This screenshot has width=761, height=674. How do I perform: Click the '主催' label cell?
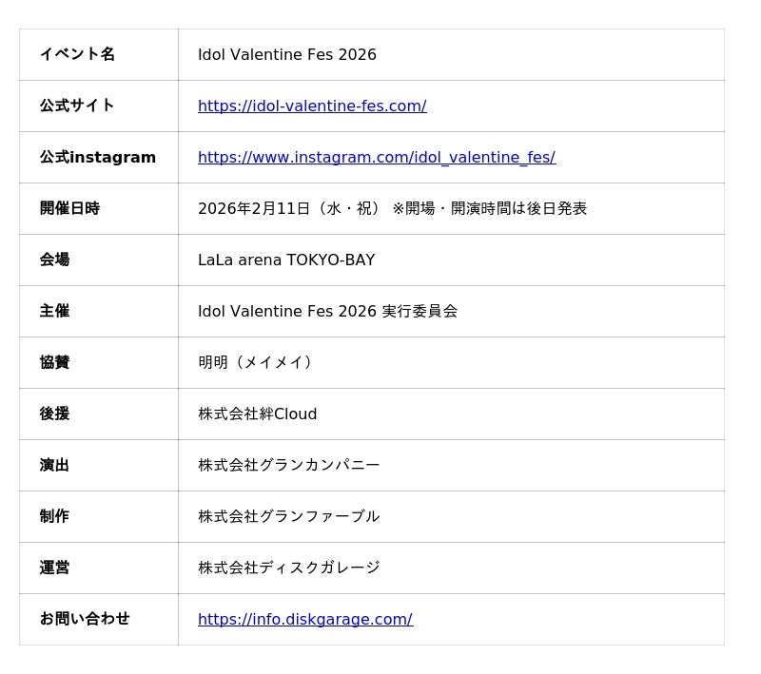[54, 312]
